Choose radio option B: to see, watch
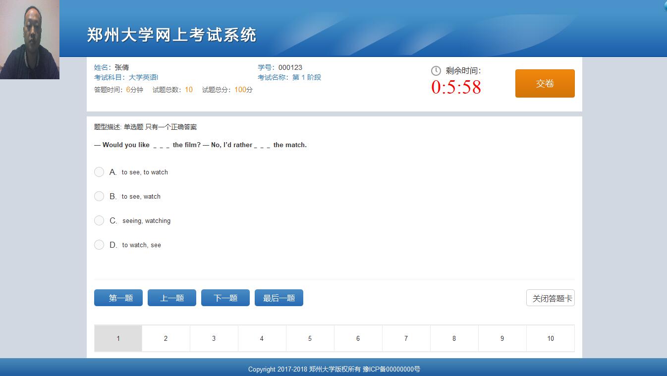 (x=99, y=196)
